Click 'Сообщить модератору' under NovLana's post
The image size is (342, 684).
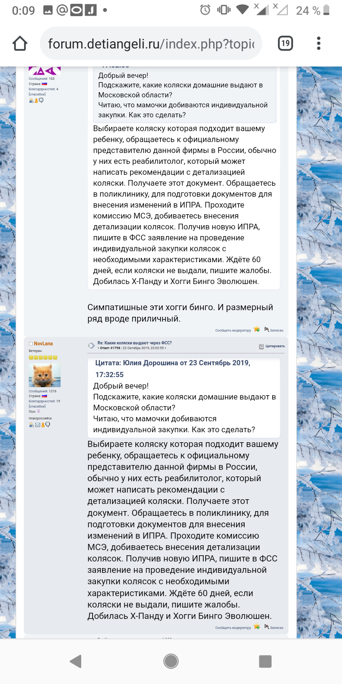click(233, 627)
